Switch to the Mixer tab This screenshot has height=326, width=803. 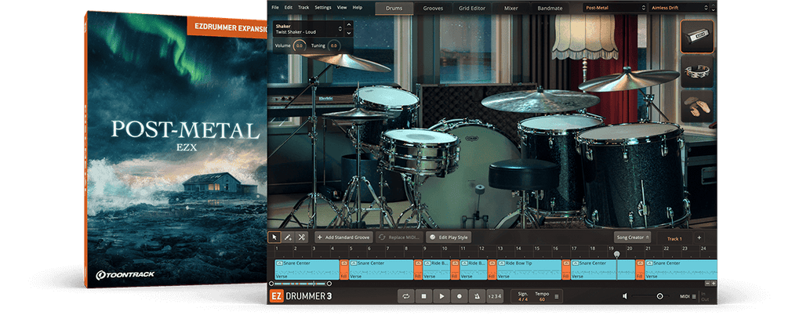coord(511,8)
